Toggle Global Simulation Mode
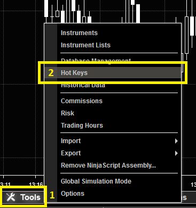Screen dimensions: 196x208 [x=113, y=181]
